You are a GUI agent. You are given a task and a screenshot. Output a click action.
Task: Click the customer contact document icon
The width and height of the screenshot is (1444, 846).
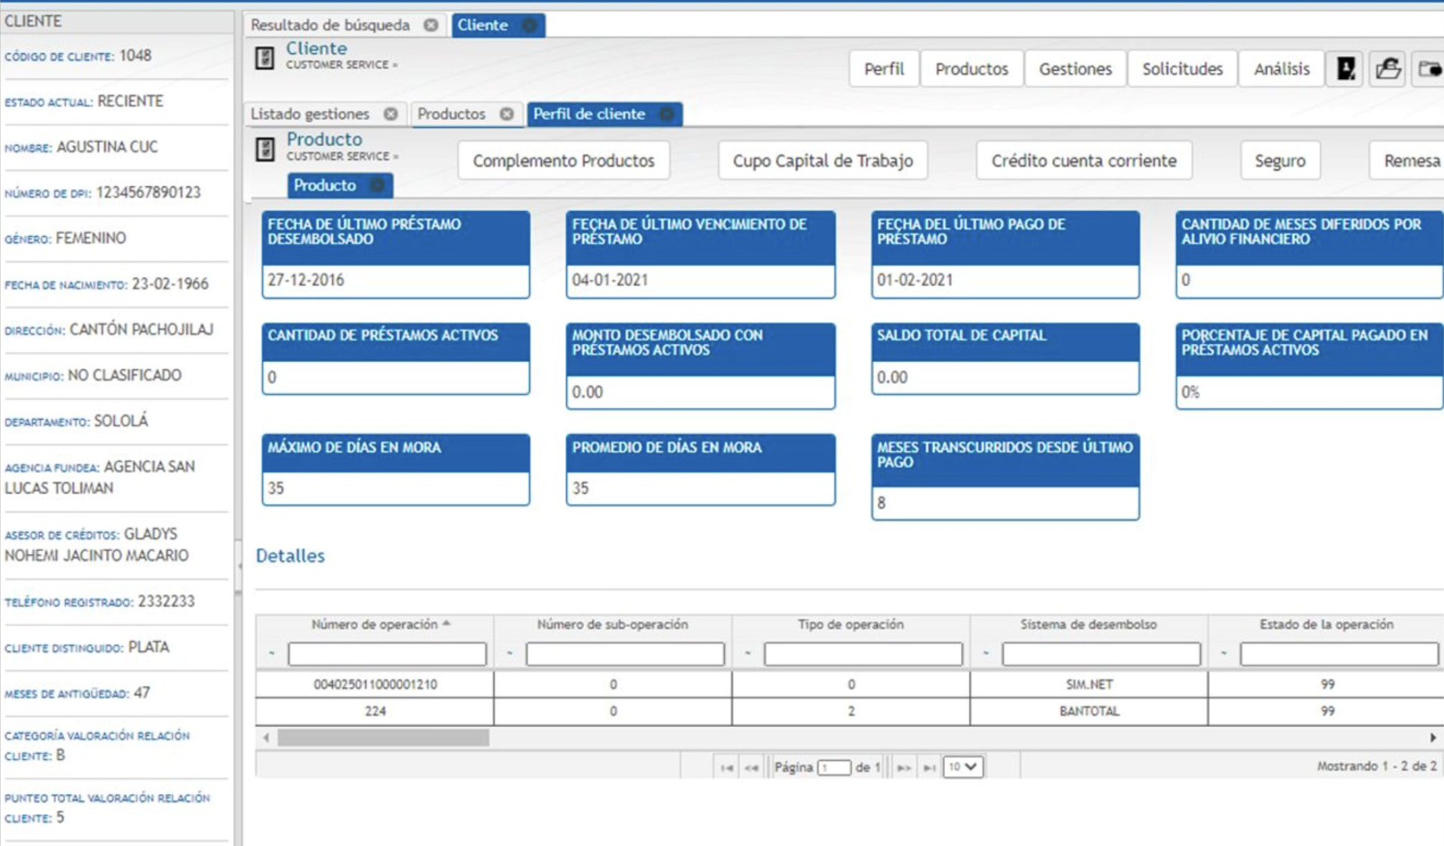point(1345,69)
